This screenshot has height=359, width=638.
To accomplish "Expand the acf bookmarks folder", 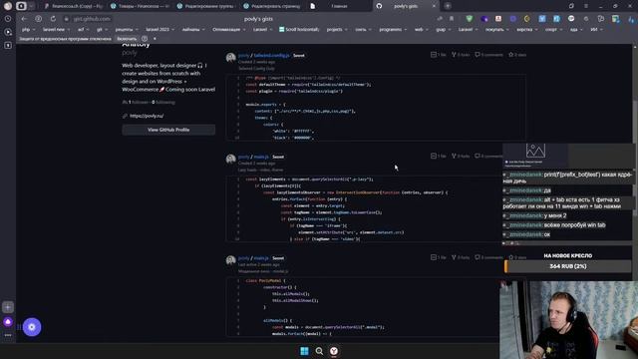I will point(83,30).
